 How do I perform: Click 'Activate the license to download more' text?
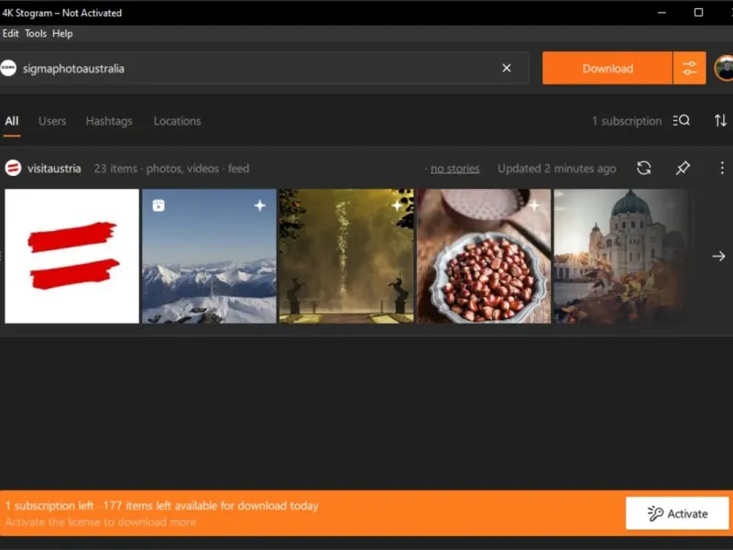[x=101, y=522]
